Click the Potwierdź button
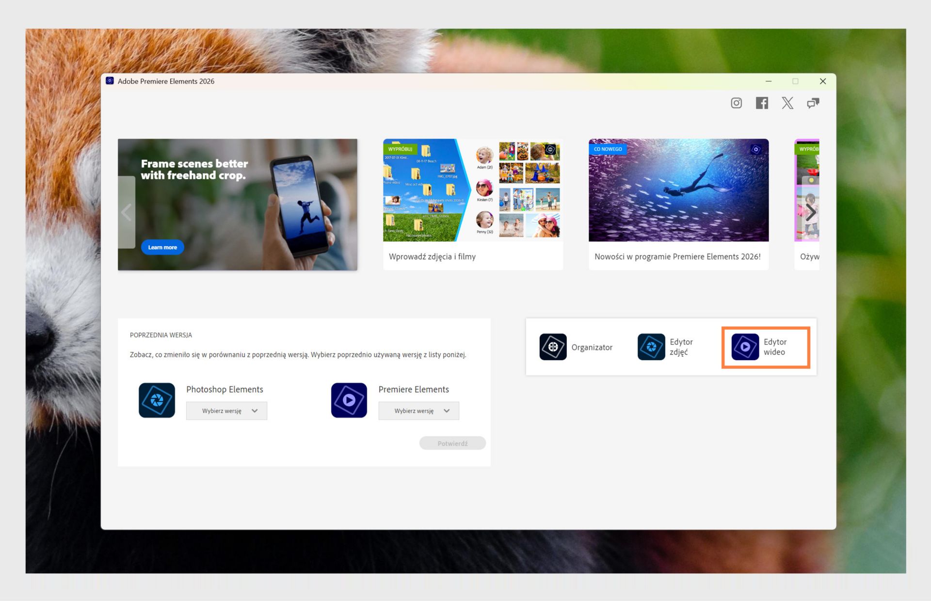Viewport: 931px width, 601px height. [x=452, y=443]
